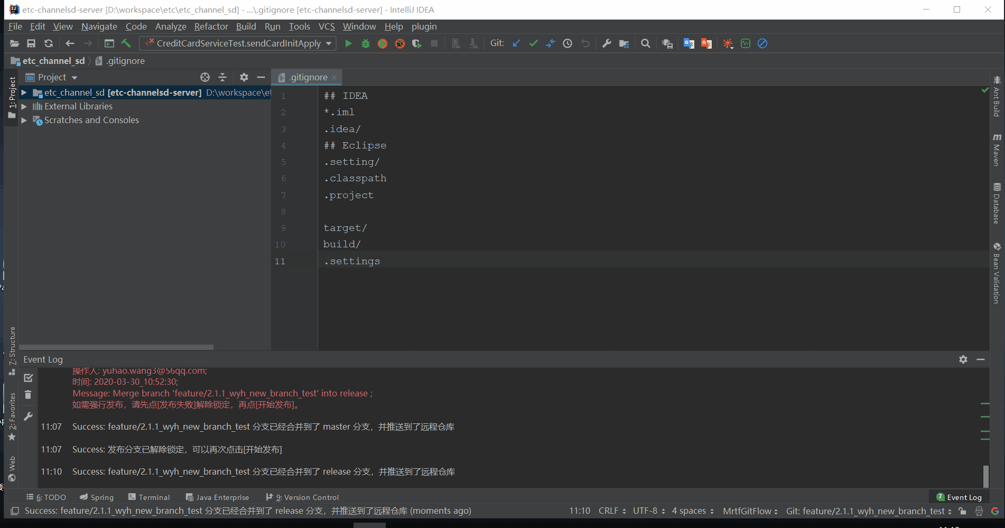Expand the External Libraries tree node
This screenshot has height=528, width=1005.
[24, 106]
